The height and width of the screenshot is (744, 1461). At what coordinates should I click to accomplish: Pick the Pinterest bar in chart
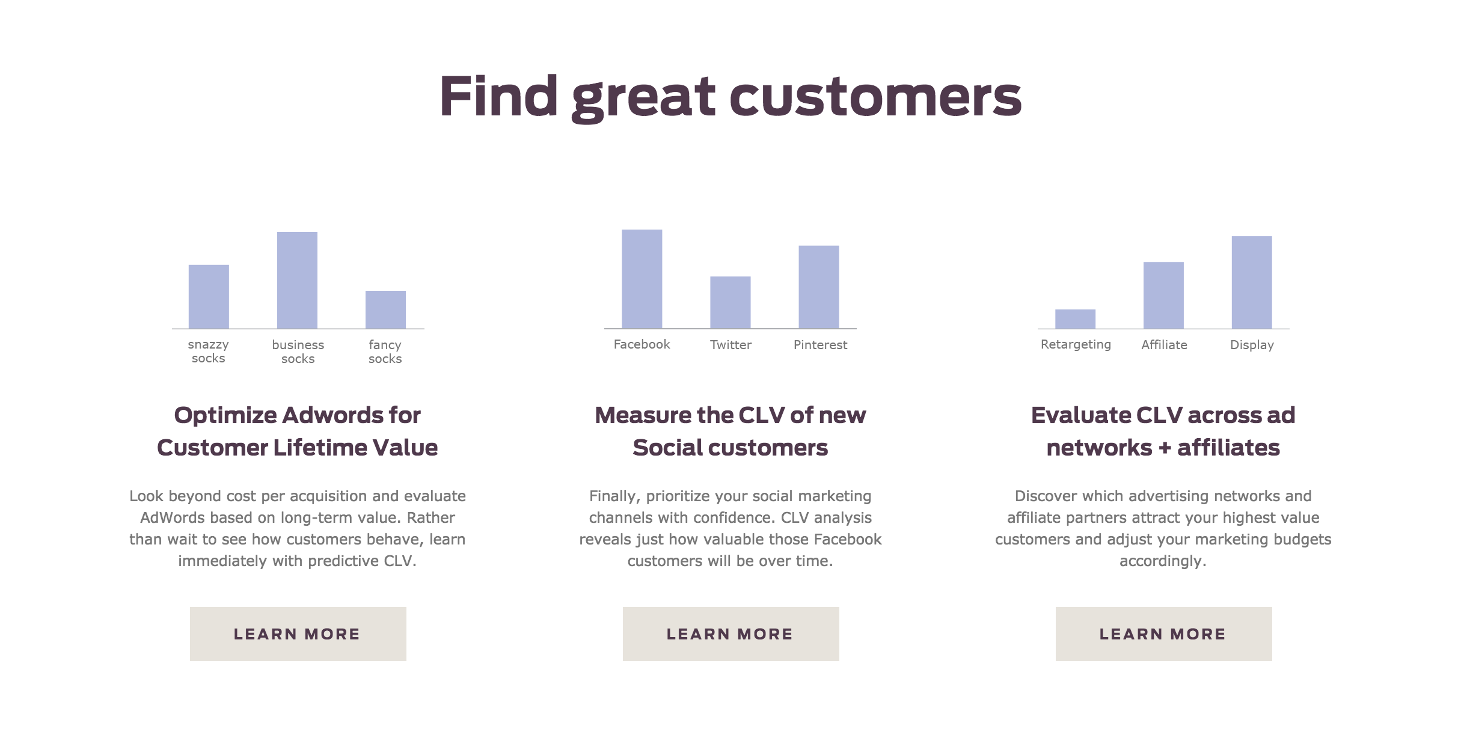(x=818, y=287)
